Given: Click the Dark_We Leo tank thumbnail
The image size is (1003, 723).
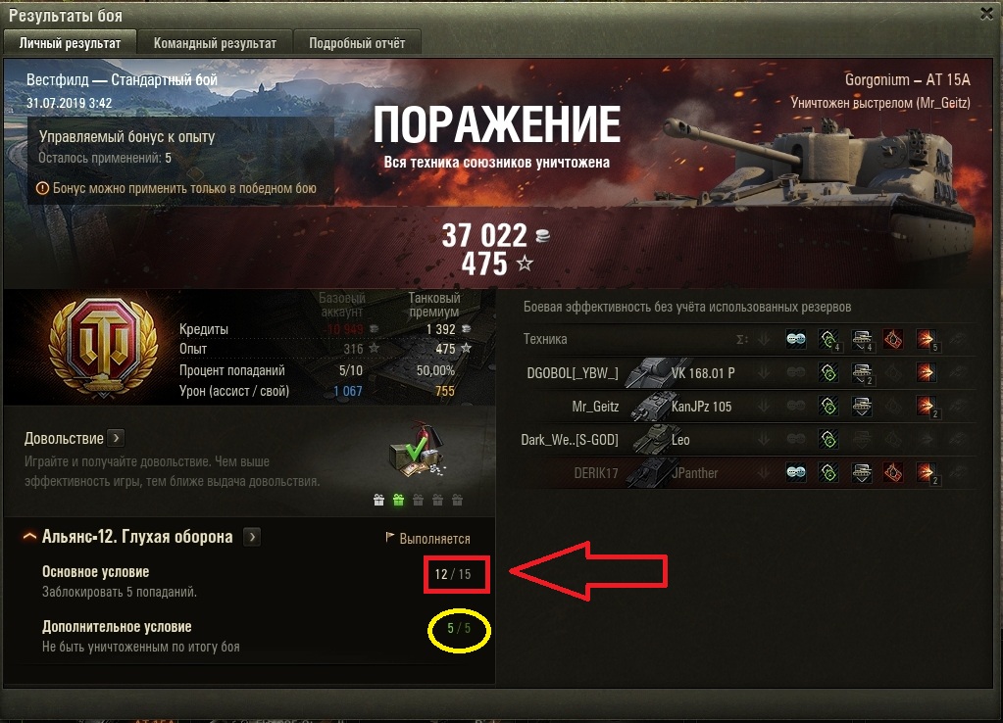Looking at the screenshot, I should coord(651,439).
